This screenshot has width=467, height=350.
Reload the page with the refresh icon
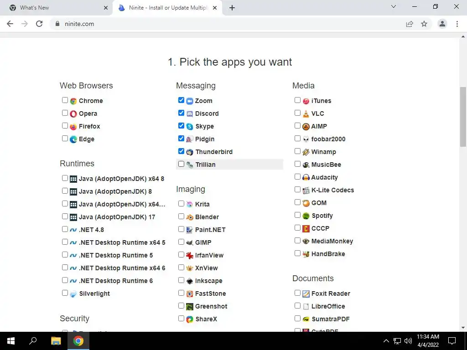[39, 24]
